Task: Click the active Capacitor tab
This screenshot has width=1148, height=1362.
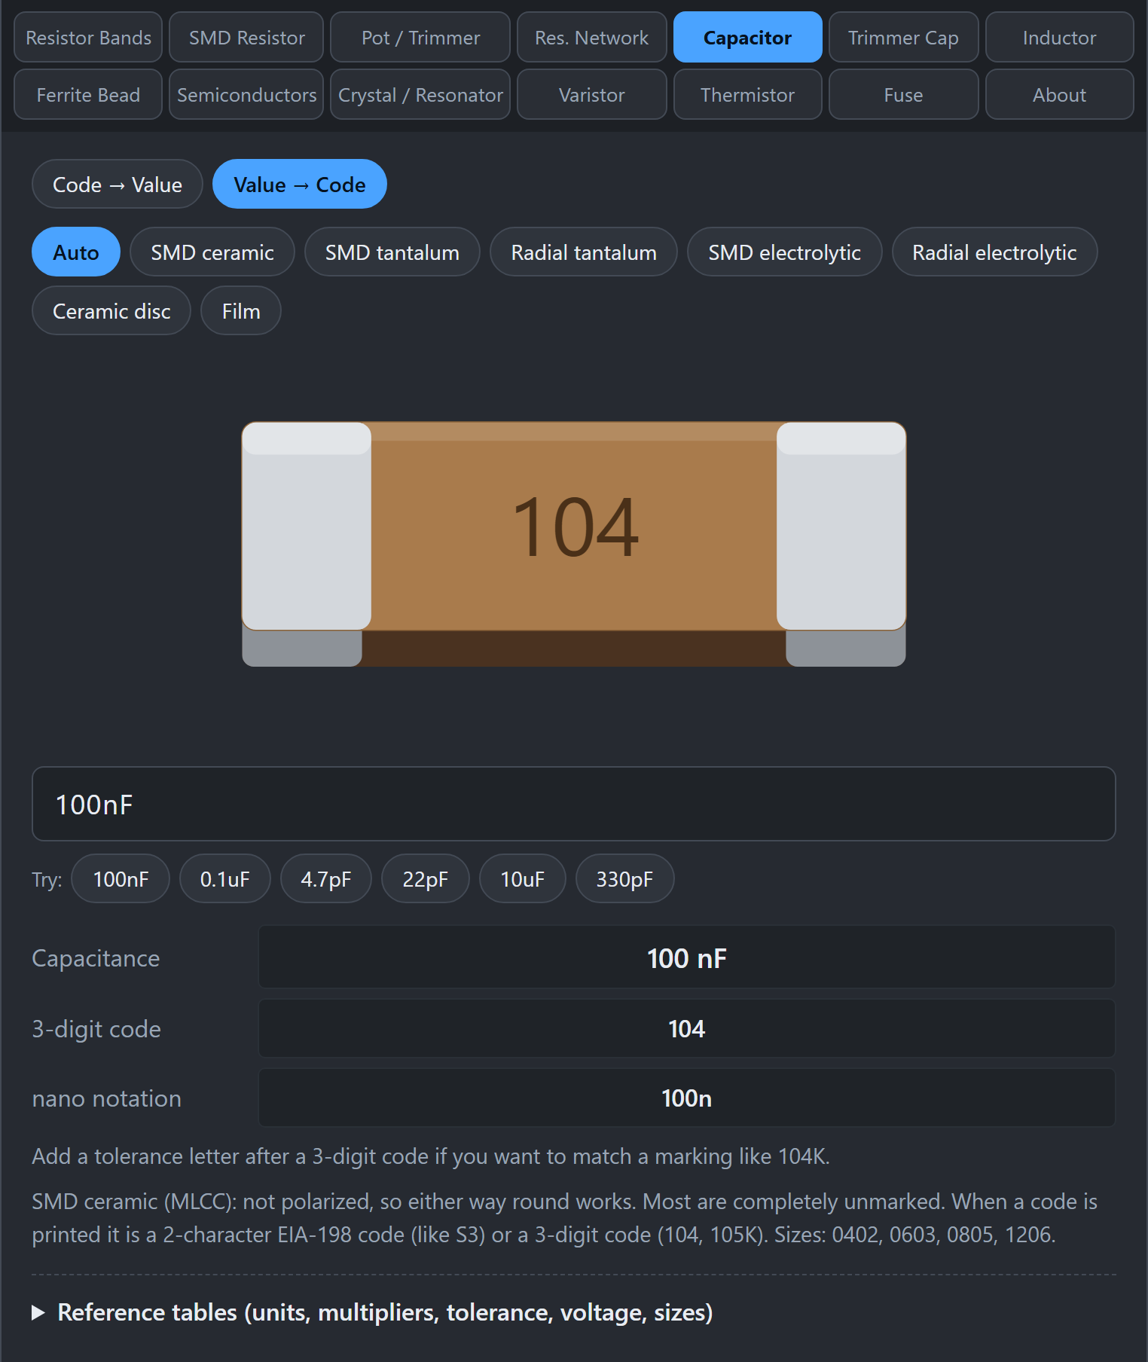Action: tap(747, 37)
